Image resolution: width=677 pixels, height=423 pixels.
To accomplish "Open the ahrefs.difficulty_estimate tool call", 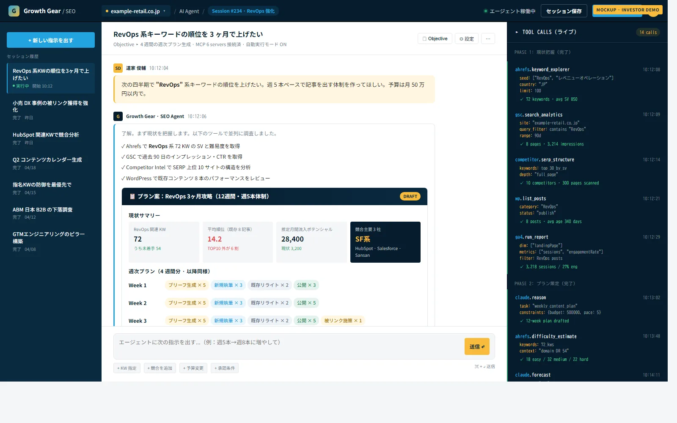I will pos(587,348).
